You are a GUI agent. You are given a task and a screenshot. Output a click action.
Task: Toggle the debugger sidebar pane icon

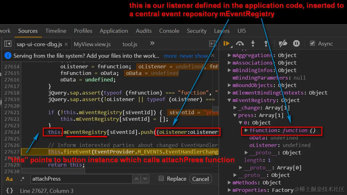(x=213, y=44)
